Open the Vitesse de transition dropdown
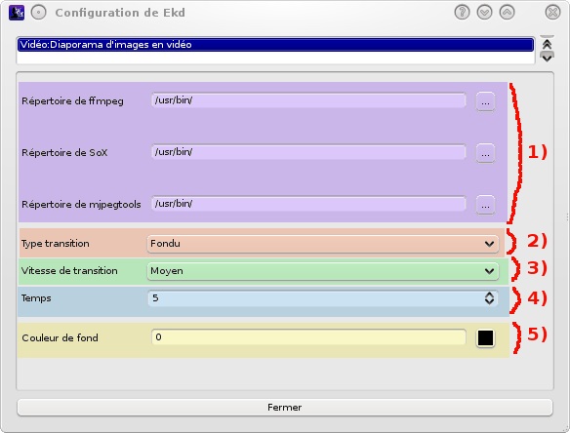The height and width of the screenshot is (433, 570). (x=323, y=271)
